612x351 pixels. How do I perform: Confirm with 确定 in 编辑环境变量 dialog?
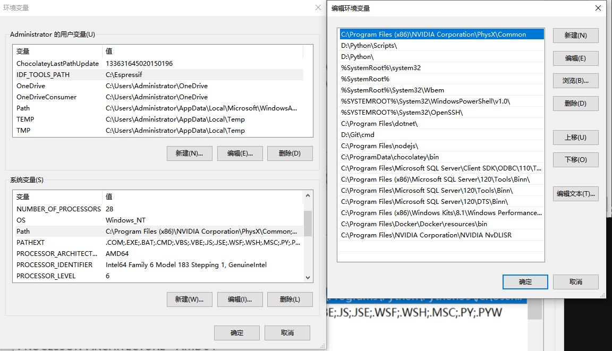click(525, 282)
